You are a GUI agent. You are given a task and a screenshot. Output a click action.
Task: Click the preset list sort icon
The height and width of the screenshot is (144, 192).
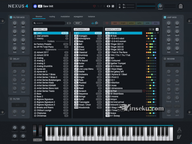pyautogui.click(x=157, y=29)
